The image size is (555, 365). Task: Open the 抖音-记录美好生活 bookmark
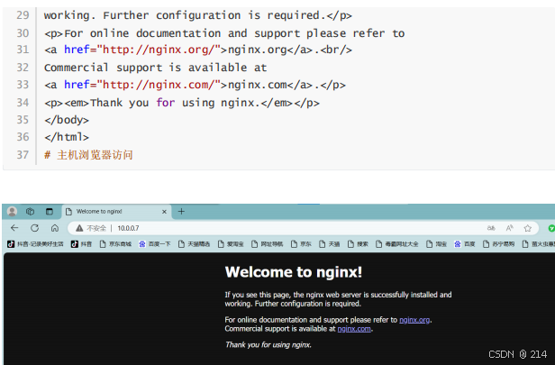[36, 244]
